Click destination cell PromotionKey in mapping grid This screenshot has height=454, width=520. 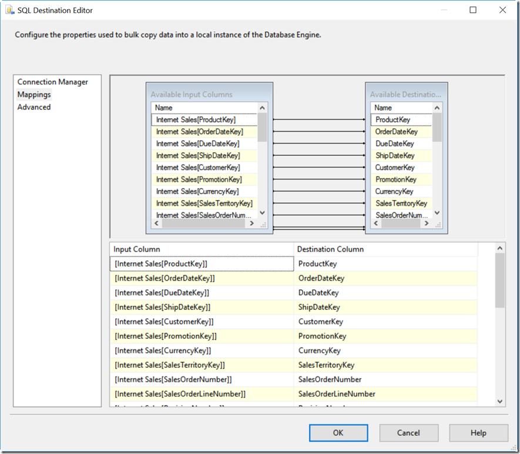pyautogui.click(x=385, y=336)
